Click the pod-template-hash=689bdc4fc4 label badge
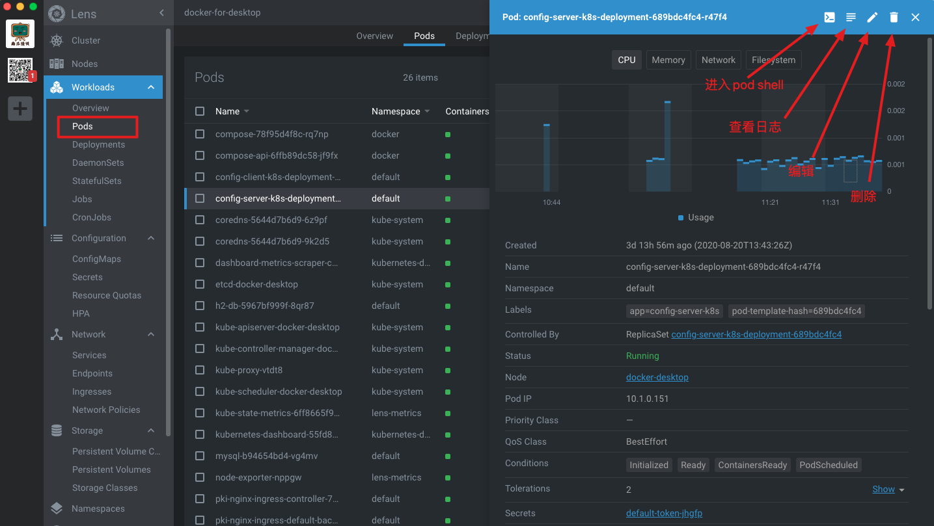 pos(797,311)
